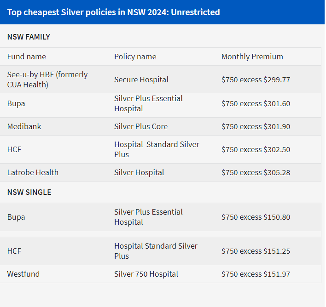326x307 pixels.
Task: Select the $151.25 HCF single premium
Action: (x=256, y=251)
